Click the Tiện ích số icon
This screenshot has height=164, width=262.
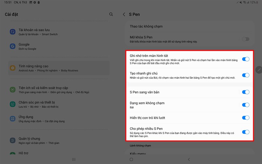(12, 90)
